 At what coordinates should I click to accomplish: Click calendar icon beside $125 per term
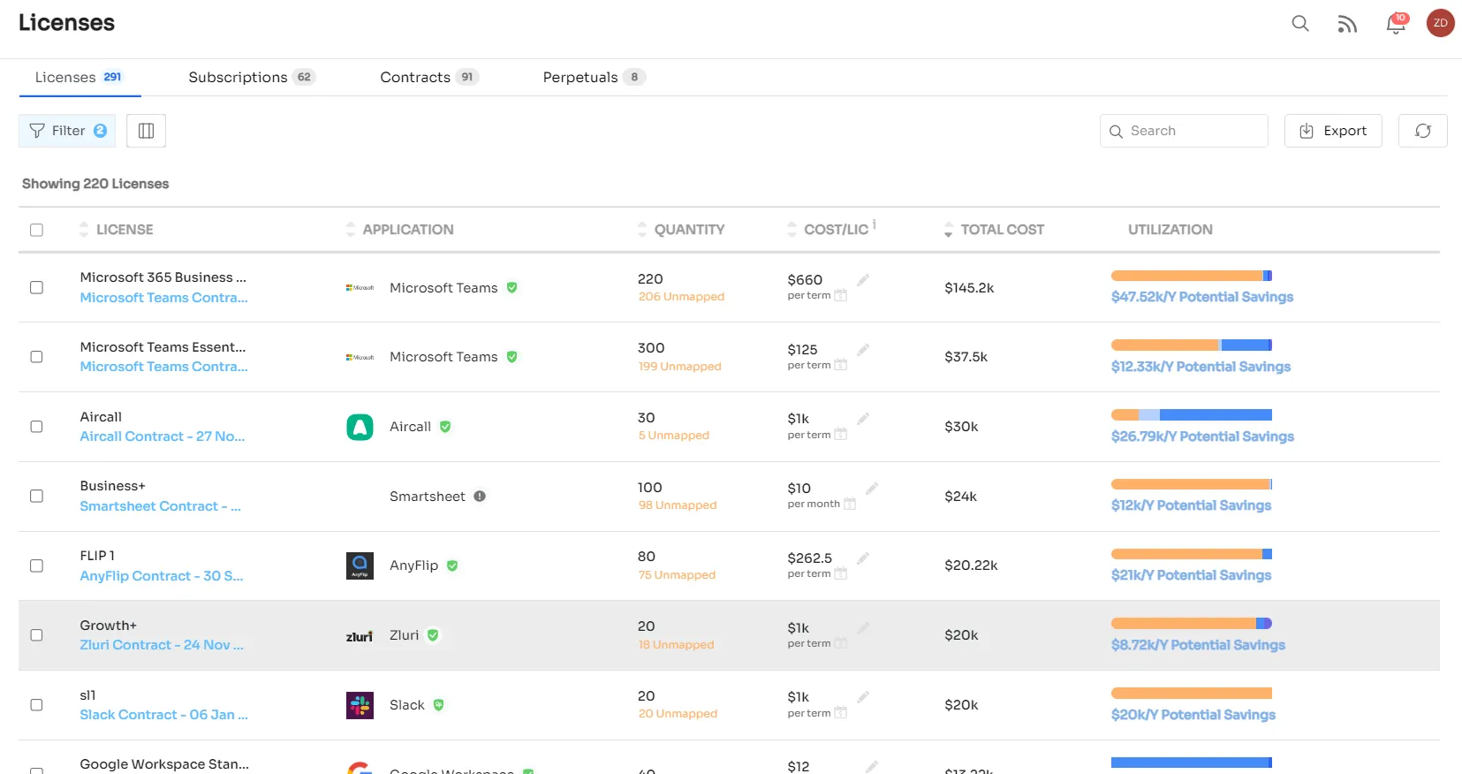click(841, 365)
